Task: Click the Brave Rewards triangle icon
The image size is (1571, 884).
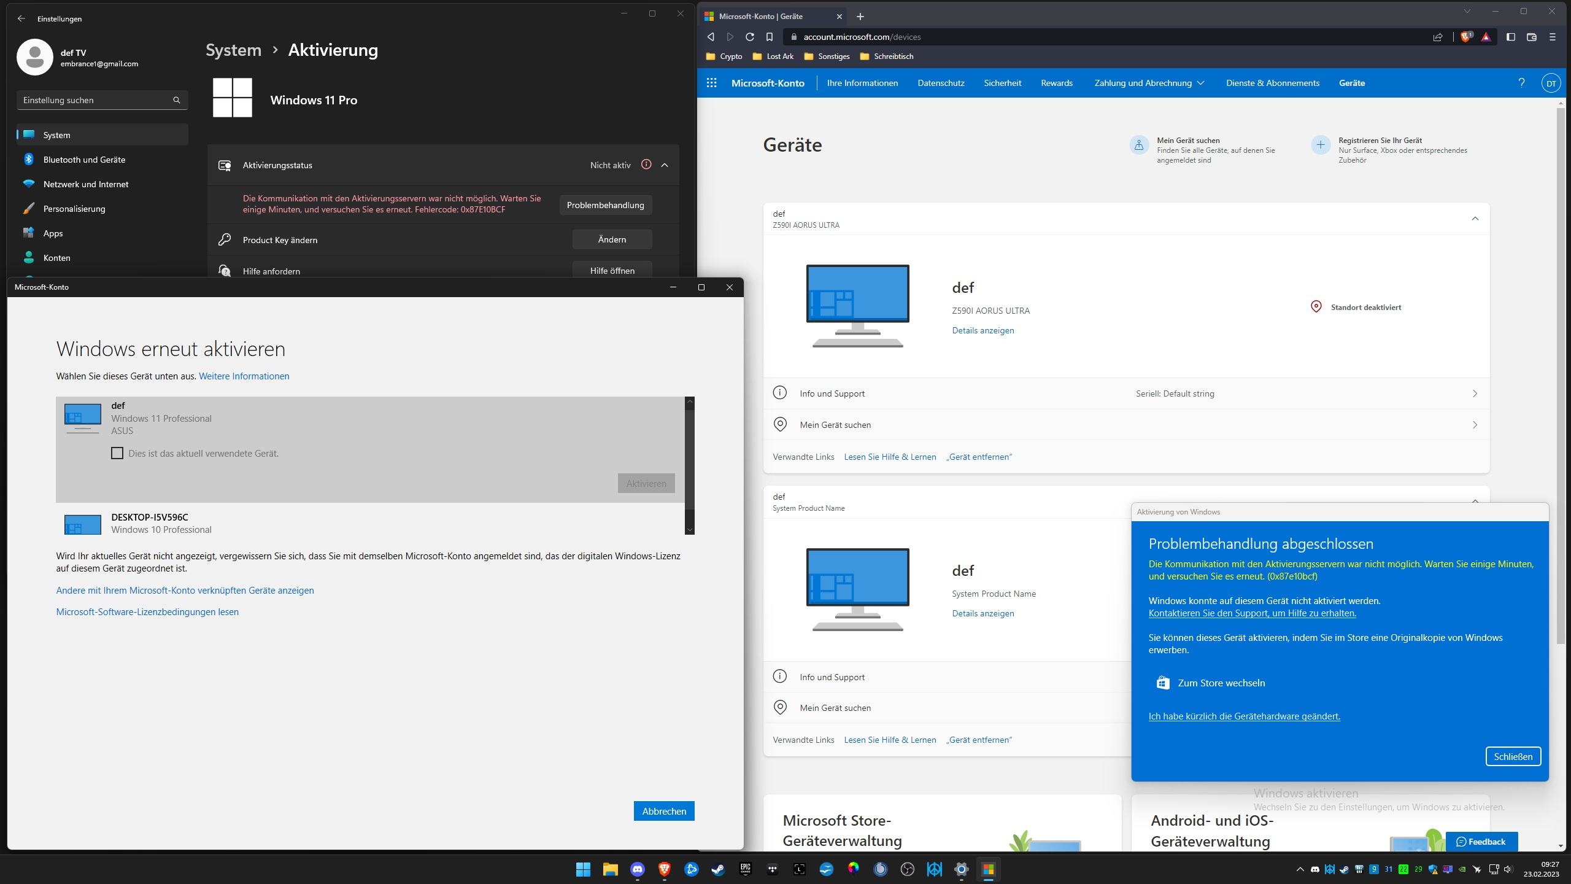Action: click(1486, 37)
